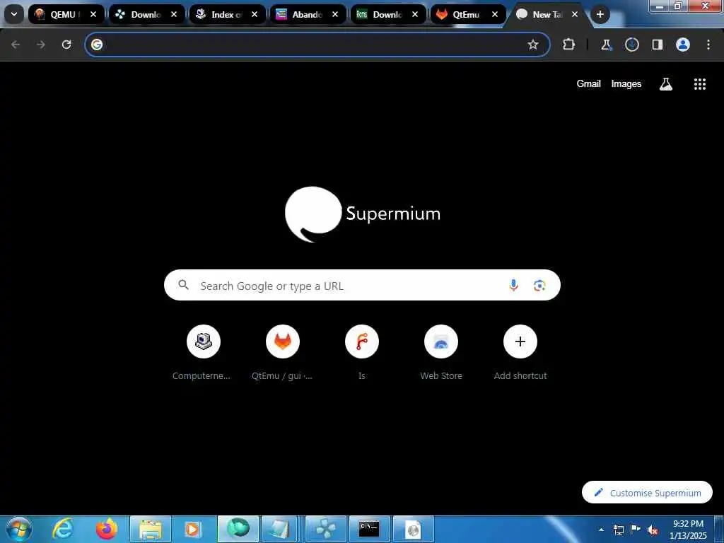Open the notepad taskbar button

click(279, 529)
